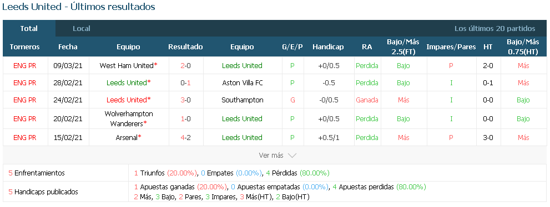This screenshot has width=550, height=207.
Task: Click the Handicap column header
Action: click(x=328, y=47)
